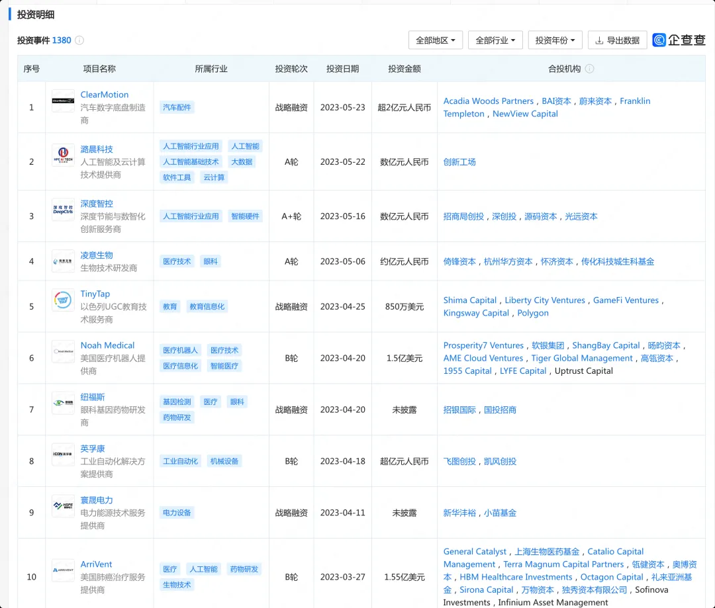Click the info icon next to 合投机构 header
The image size is (715, 608).
(x=590, y=69)
